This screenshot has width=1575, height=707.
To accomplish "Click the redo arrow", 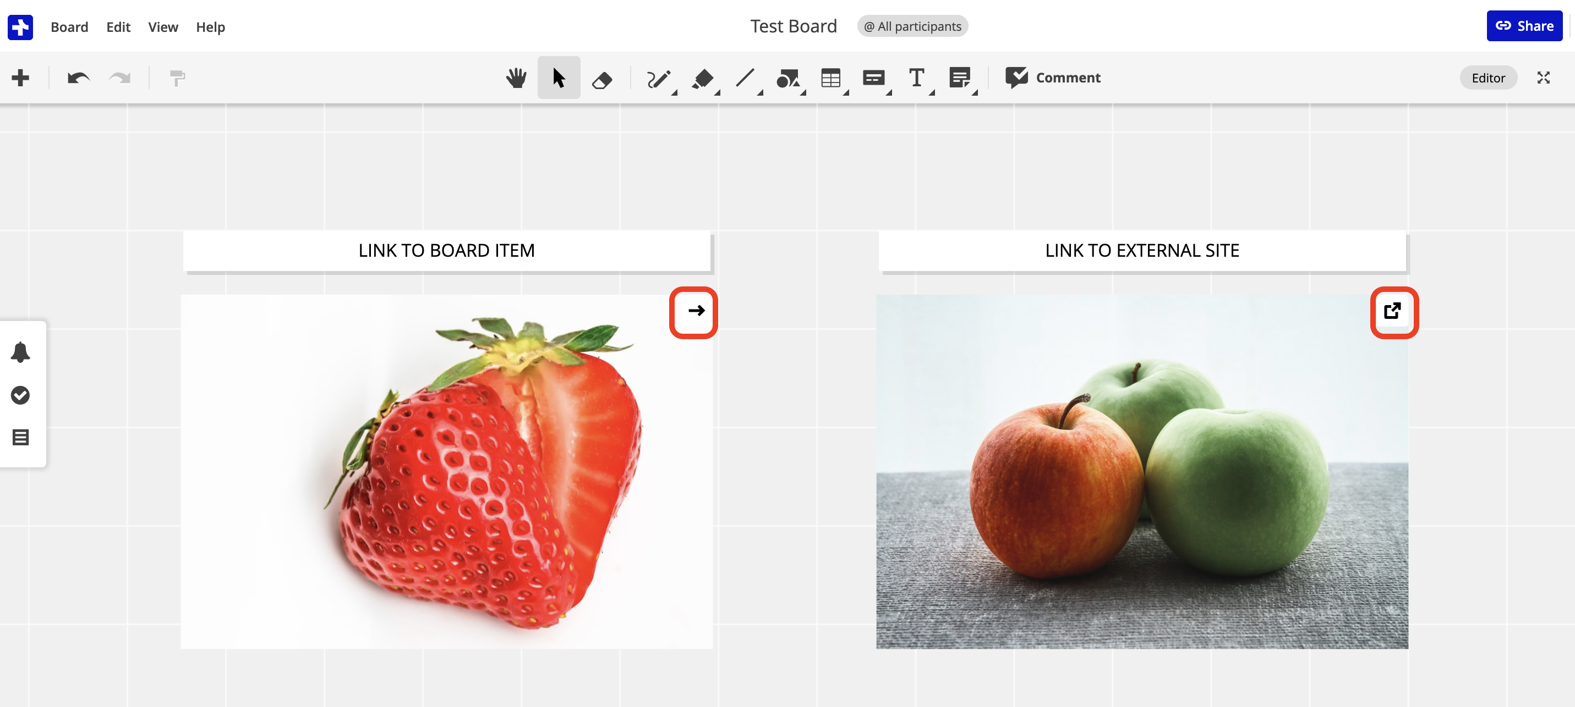I will pyautogui.click(x=120, y=78).
